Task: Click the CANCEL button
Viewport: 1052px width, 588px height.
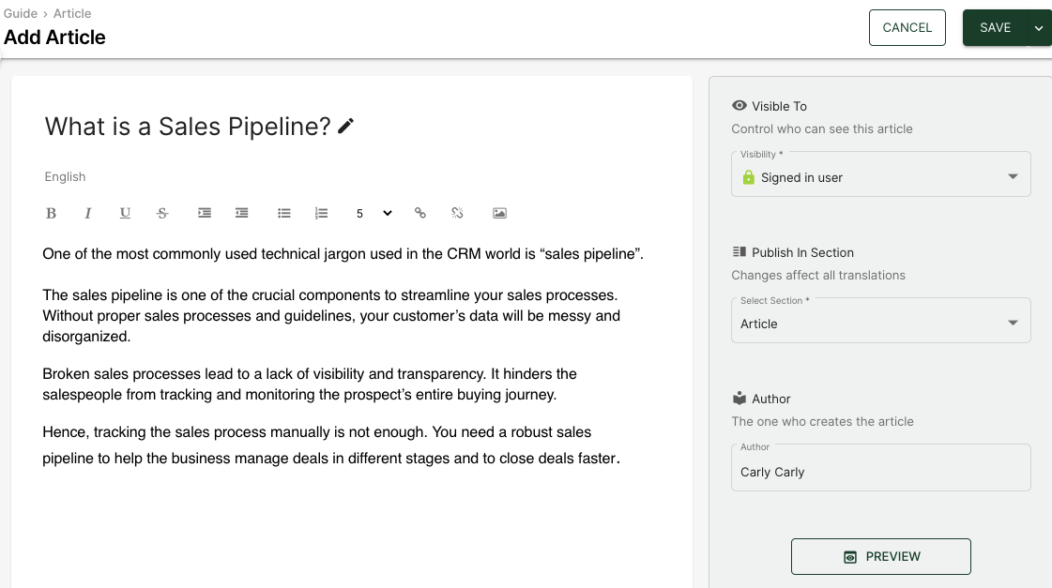Action: pyautogui.click(x=907, y=28)
